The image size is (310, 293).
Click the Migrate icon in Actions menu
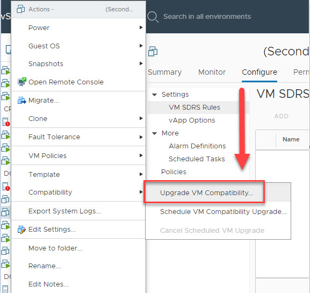[21, 101]
